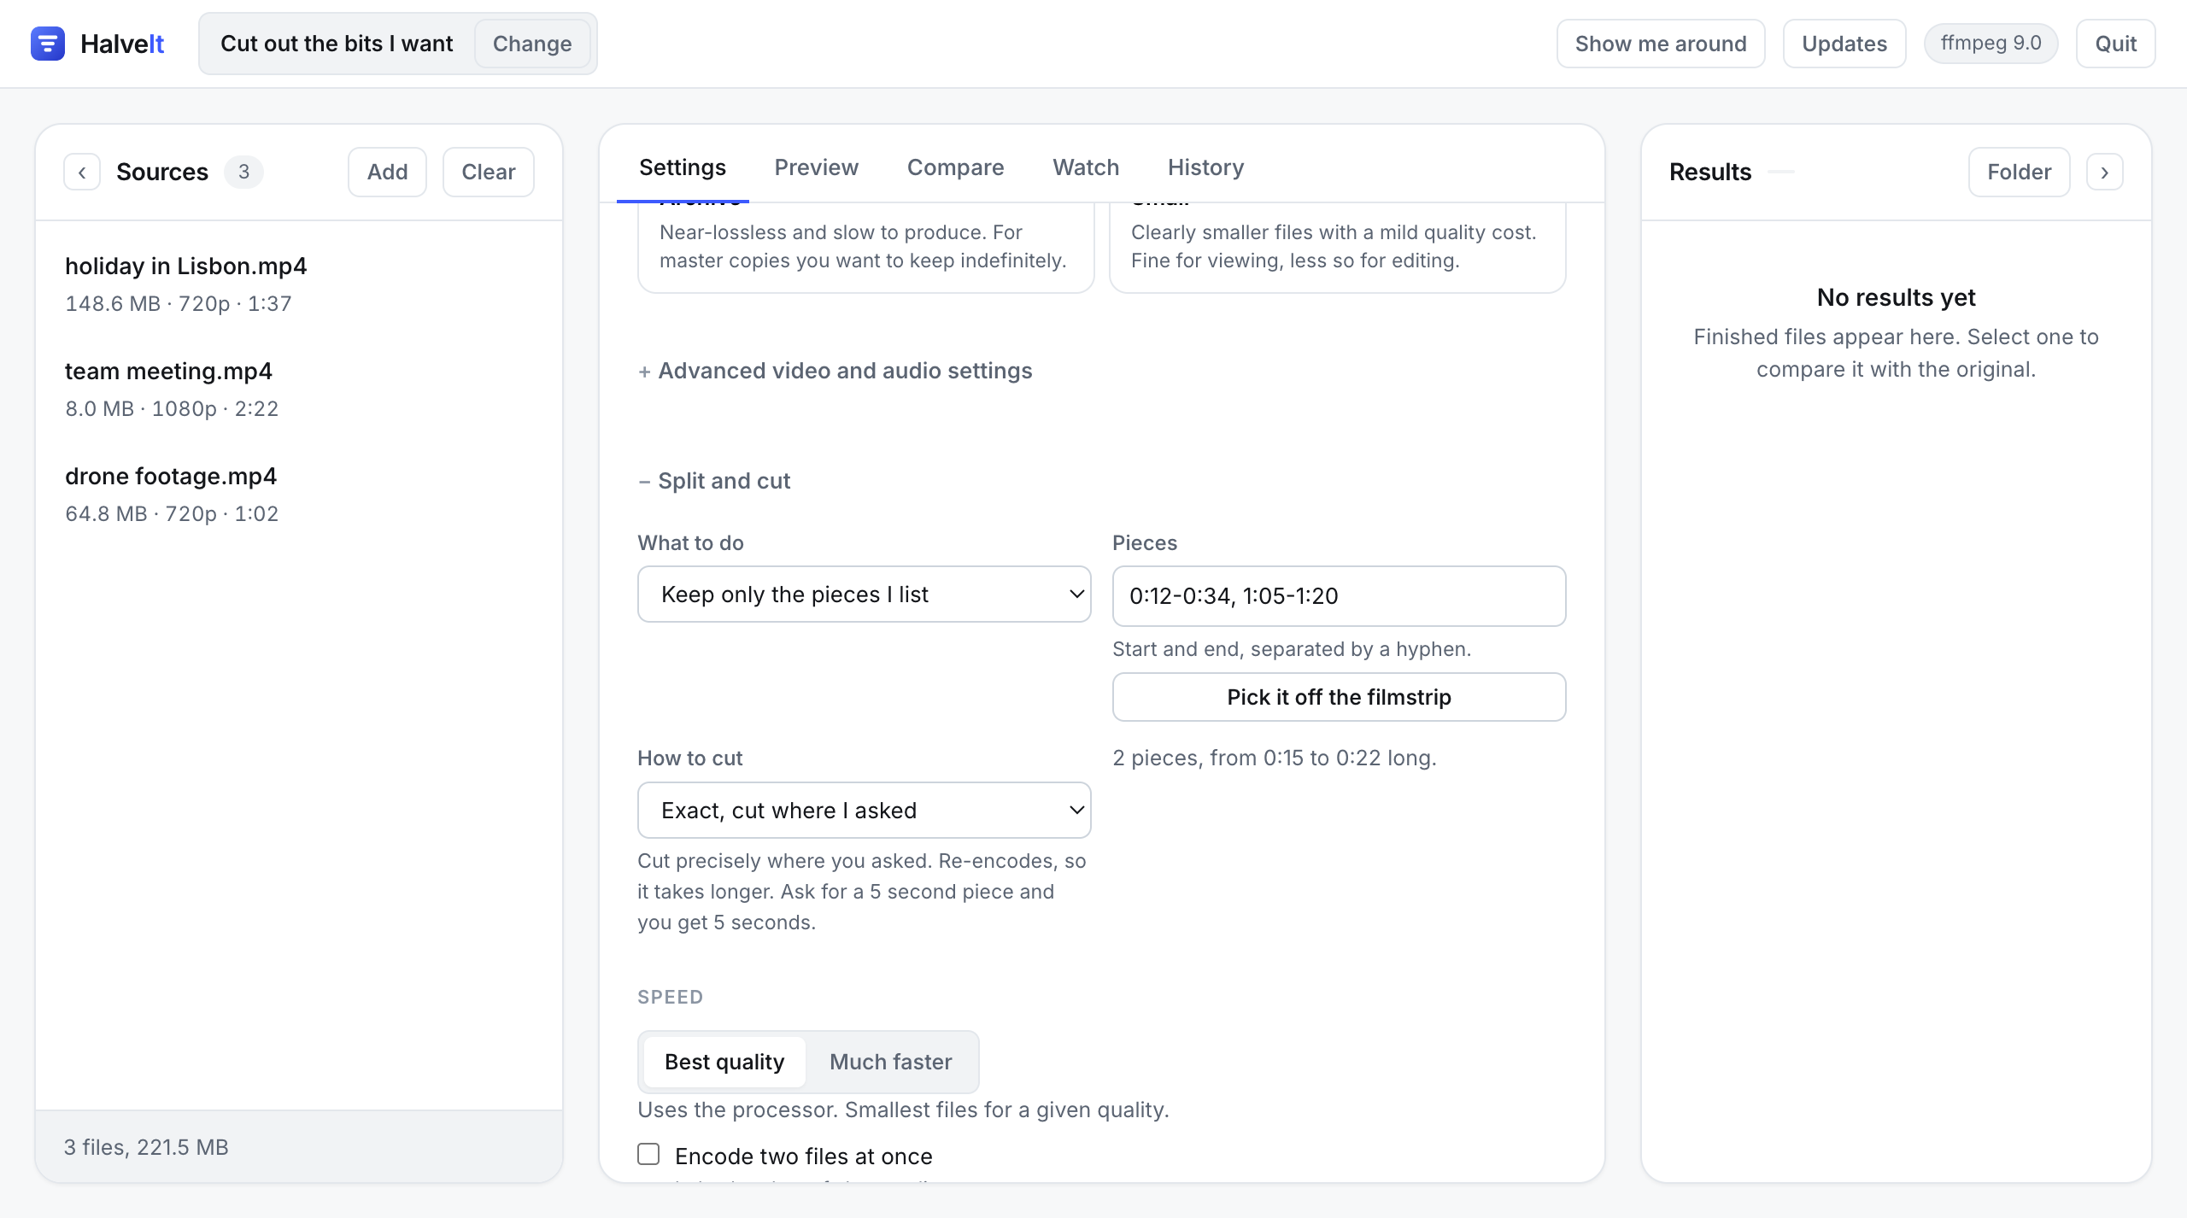Add a new source file
2187x1218 pixels.
click(x=387, y=172)
